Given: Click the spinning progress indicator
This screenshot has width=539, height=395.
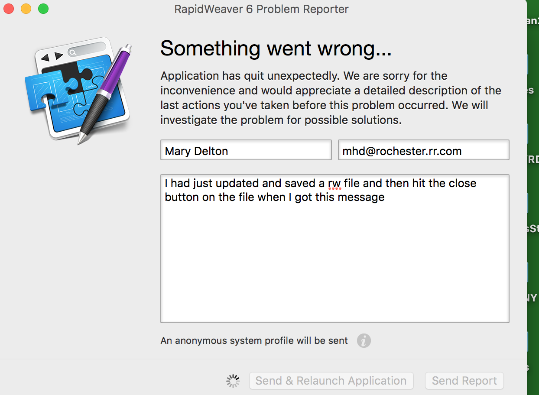Looking at the screenshot, I should point(233,381).
